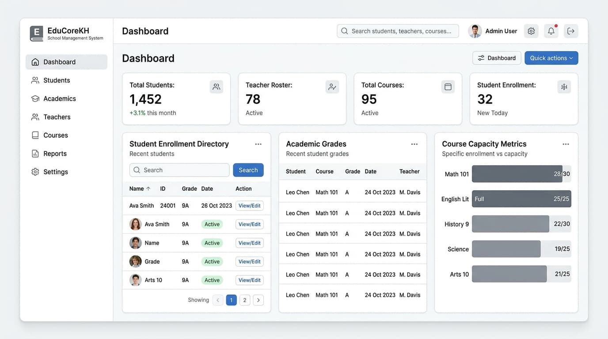The width and height of the screenshot is (608, 339).
Task: Sort by Name column arrow
Action: pyautogui.click(x=148, y=188)
